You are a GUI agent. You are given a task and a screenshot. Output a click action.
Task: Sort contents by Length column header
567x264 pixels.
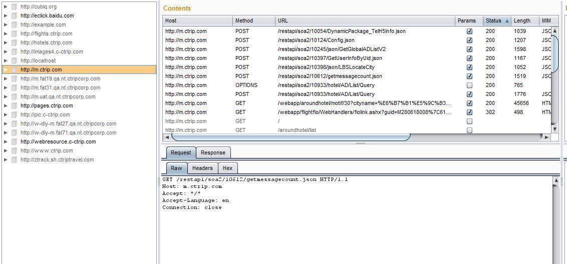pos(525,20)
